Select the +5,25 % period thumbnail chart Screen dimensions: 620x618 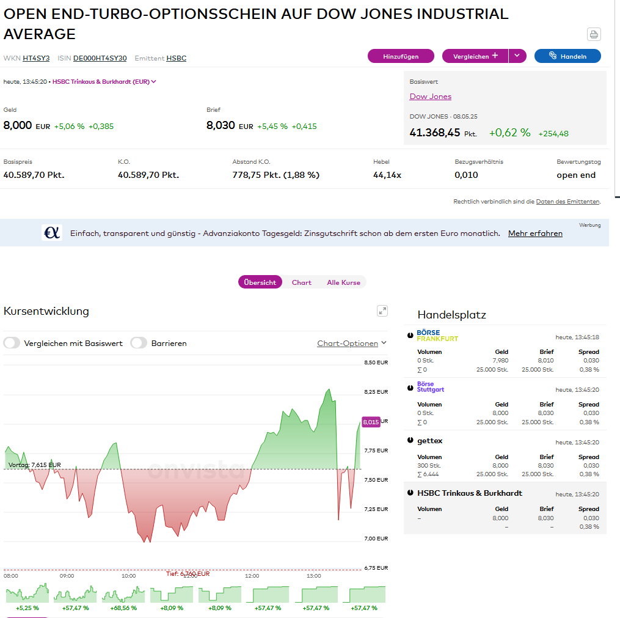coord(27,597)
